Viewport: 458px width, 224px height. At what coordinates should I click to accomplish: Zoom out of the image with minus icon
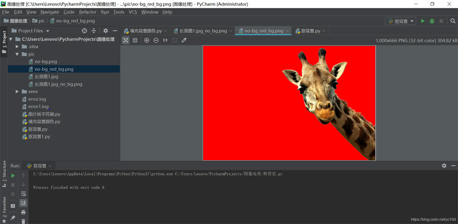pyautogui.click(x=156, y=40)
